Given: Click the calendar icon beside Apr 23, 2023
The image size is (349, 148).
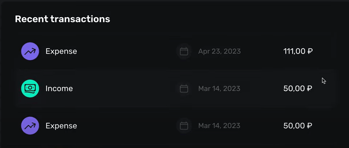Looking at the screenshot, I should [x=184, y=51].
